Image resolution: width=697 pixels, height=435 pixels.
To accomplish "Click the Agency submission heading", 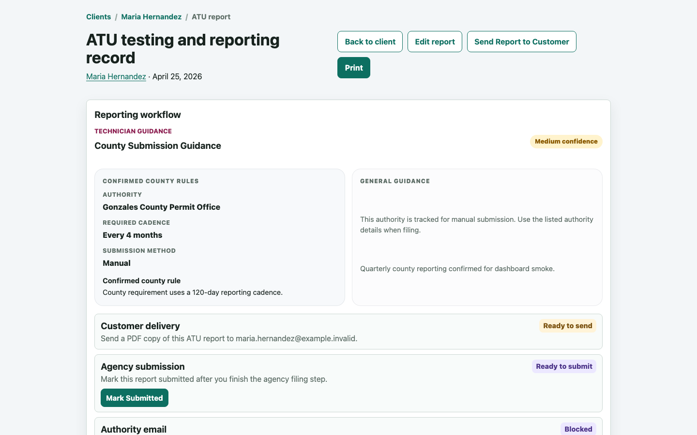I will pos(143,367).
